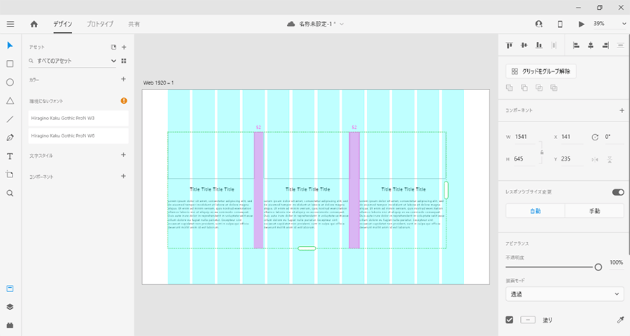Select 自動 responsive resize mode
Screen dimensions: 630x336
pyautogui.click(x=535, y=211)
